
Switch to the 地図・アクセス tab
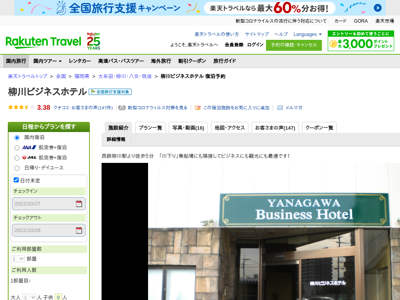(x=230, y=128)
